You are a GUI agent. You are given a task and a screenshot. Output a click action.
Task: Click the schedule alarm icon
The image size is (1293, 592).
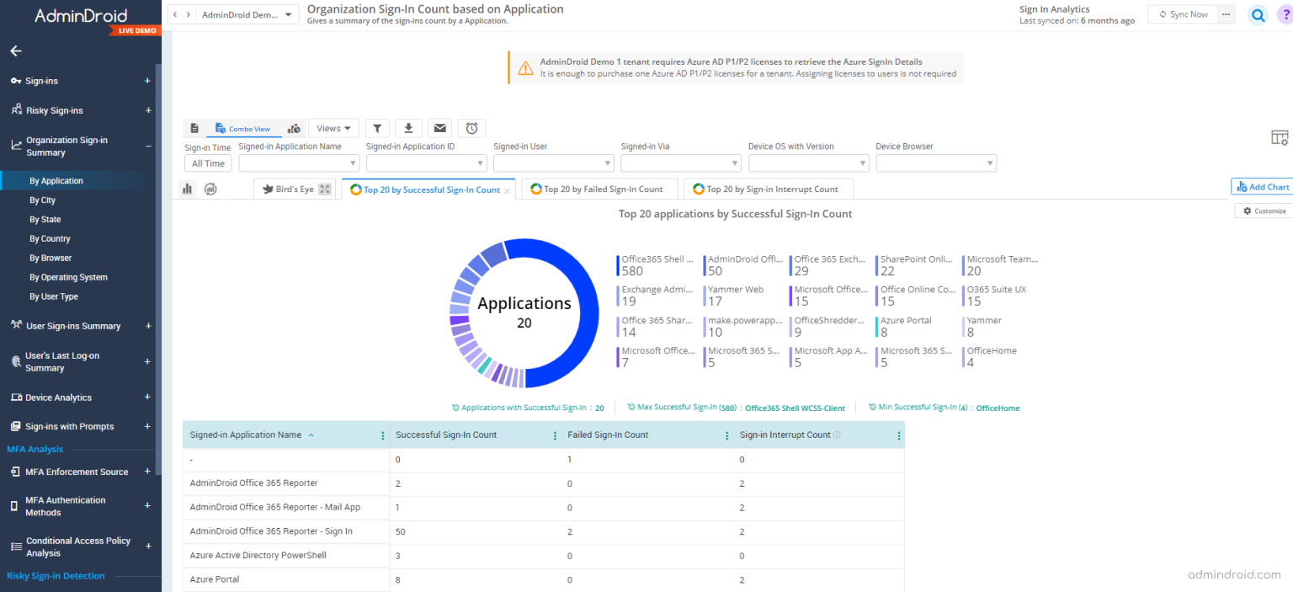pos(471,128)
